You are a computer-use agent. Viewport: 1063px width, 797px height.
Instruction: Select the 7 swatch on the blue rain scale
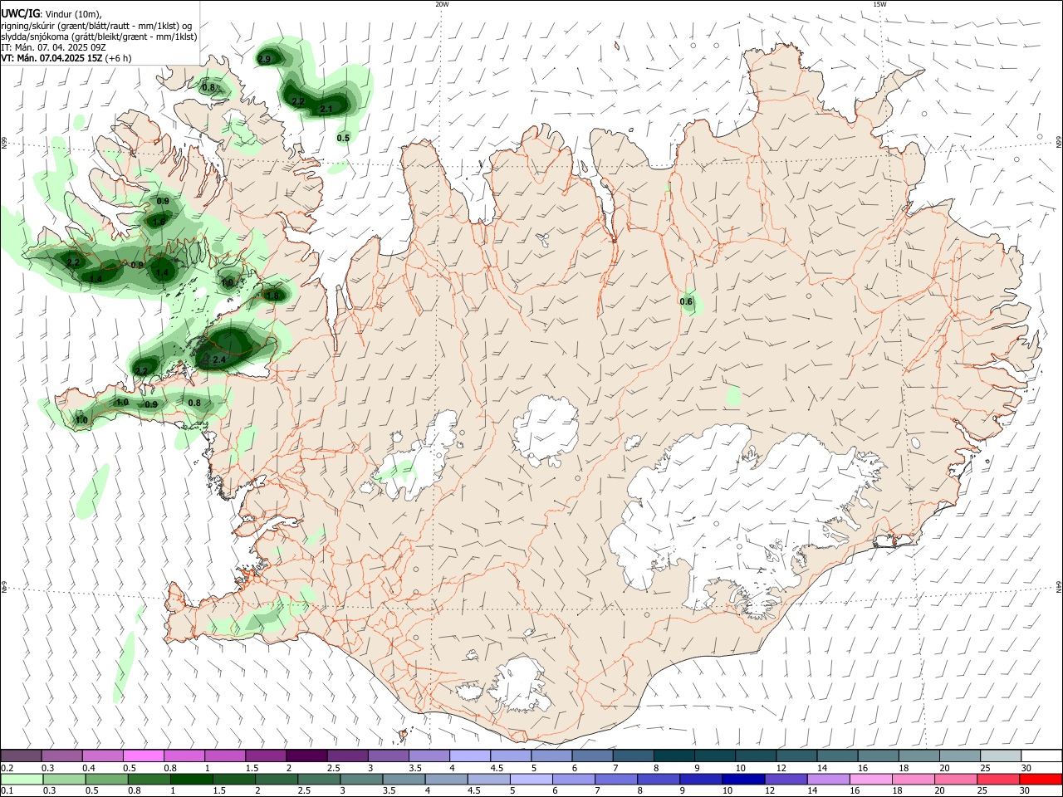pos(615,779)
